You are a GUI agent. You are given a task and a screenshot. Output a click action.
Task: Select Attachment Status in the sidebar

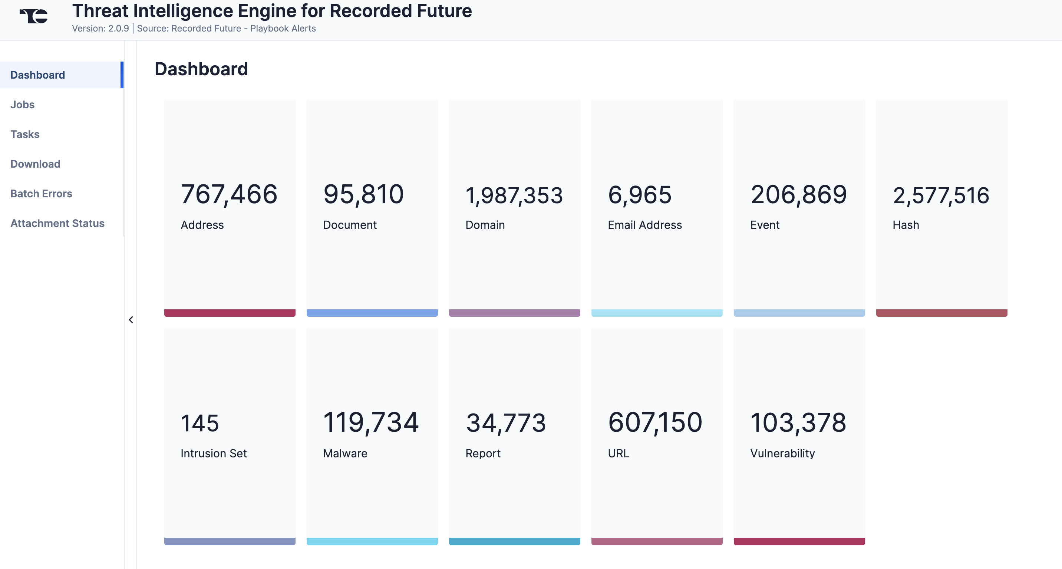pos(57,223)
